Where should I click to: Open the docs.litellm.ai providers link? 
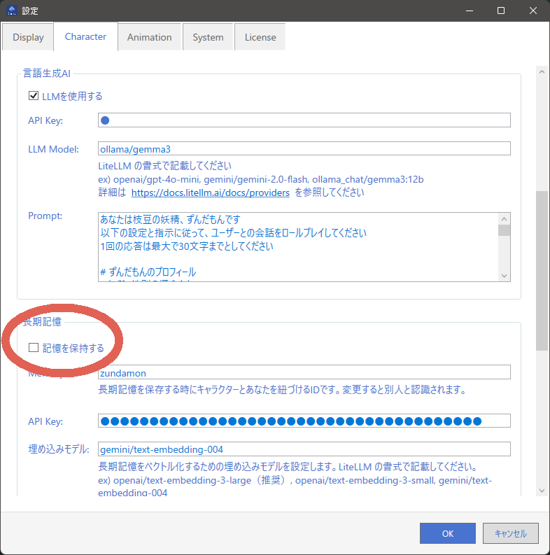pyautogui.click(x=210, y=192)
